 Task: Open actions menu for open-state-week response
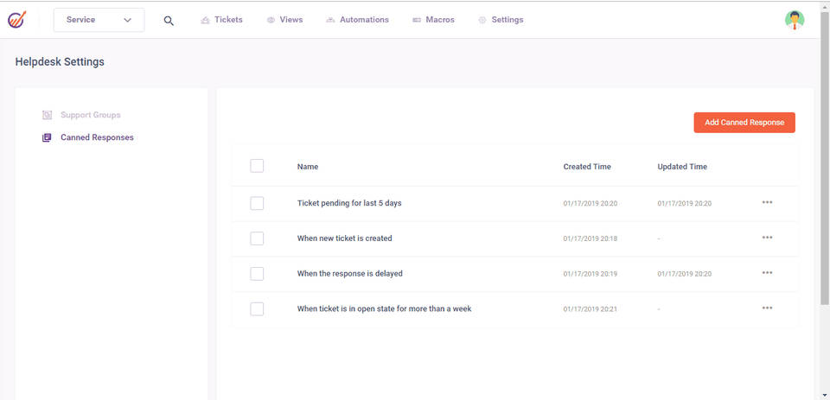(767, 308)
